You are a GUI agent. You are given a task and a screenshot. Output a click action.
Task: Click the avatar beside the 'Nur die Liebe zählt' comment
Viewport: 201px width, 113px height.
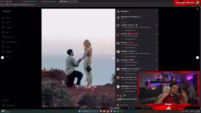coord(118,69)
